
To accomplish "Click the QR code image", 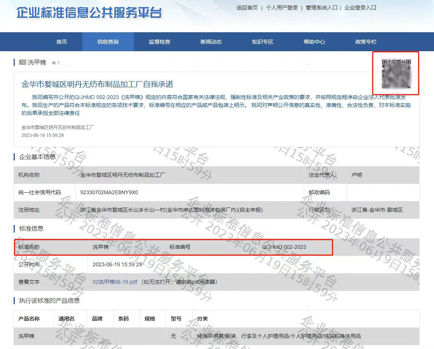I will (x=396, y=74).
